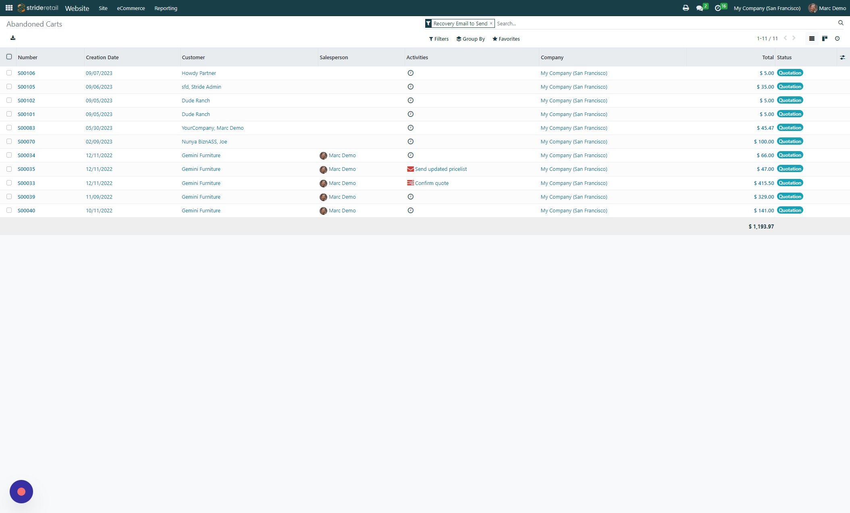Sort by Salesperson column header

[x=334, y=57]
